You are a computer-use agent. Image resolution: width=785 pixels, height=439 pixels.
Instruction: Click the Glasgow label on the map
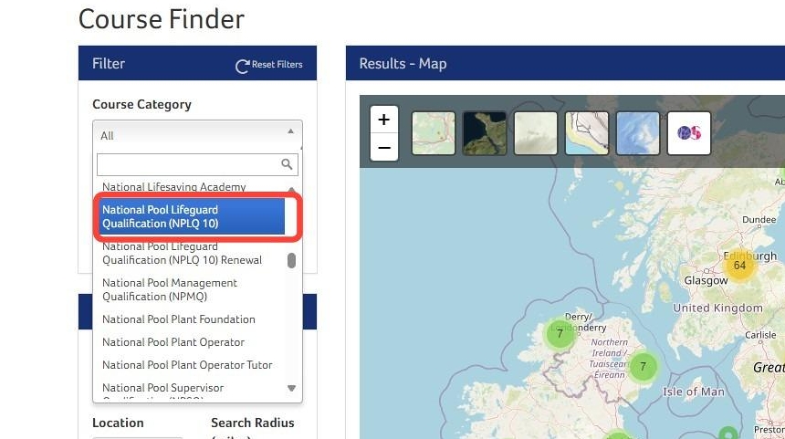point(706,281)
